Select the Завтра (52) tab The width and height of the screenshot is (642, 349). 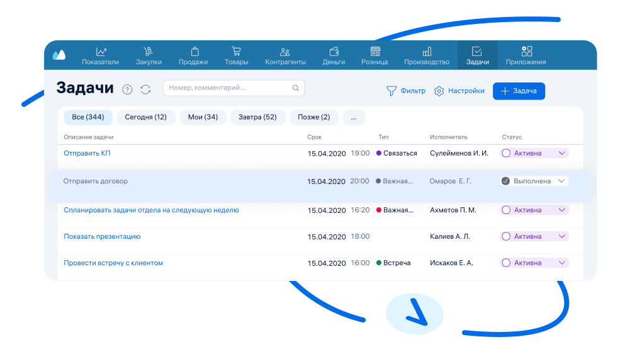click(x=257, y=117)
